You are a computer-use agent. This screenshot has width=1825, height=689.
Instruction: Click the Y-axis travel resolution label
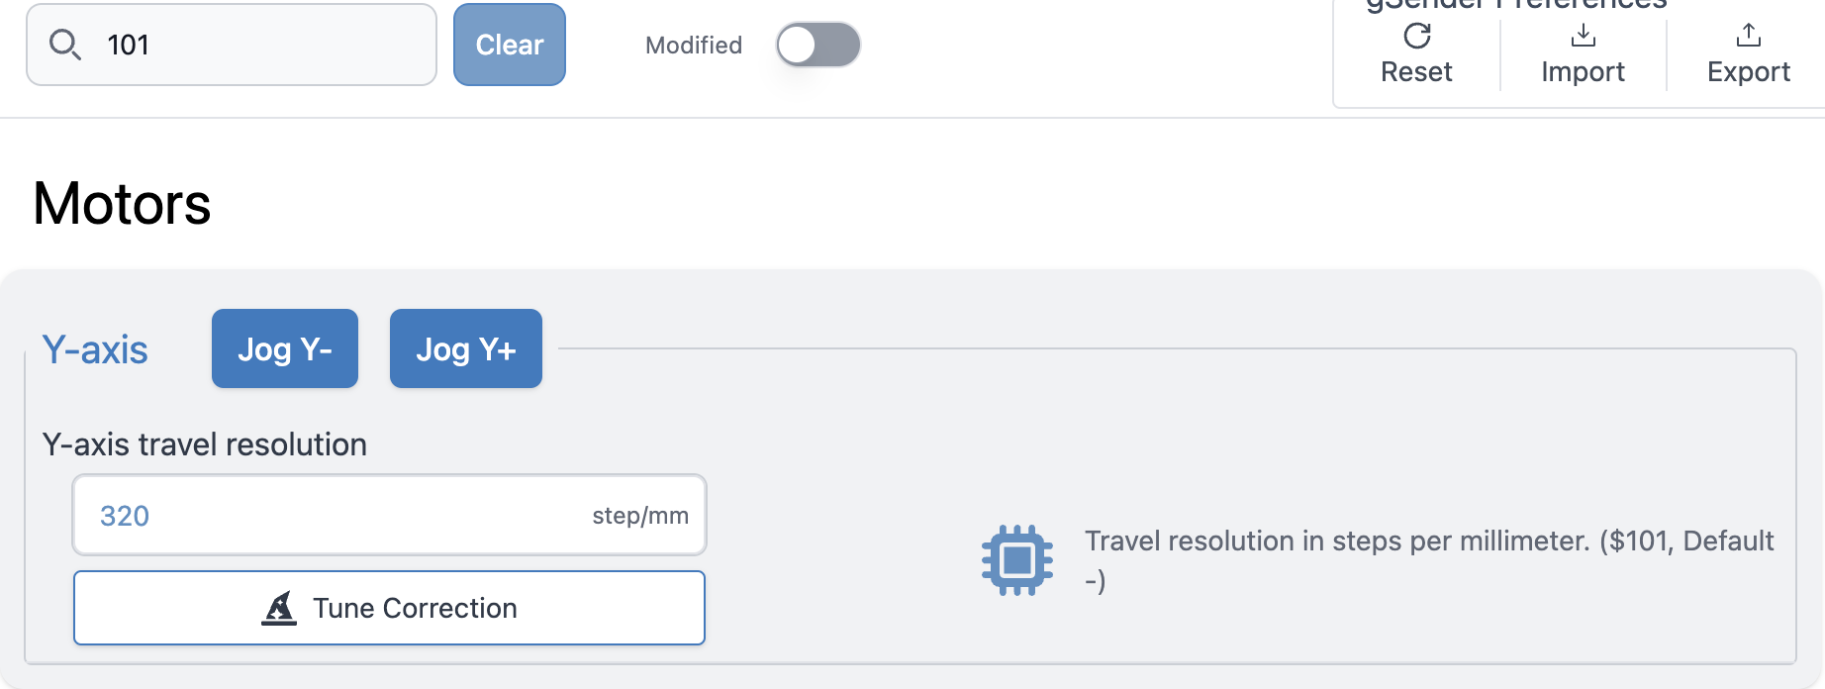[x=205, y=444]
